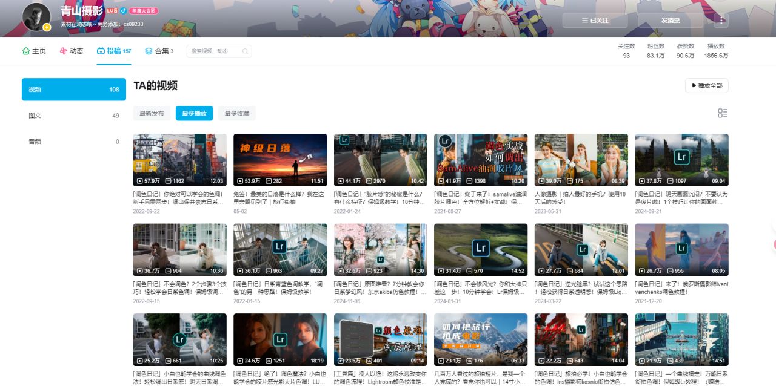
Task: Click the lightning badge on avatar
Action: (47, 27)
